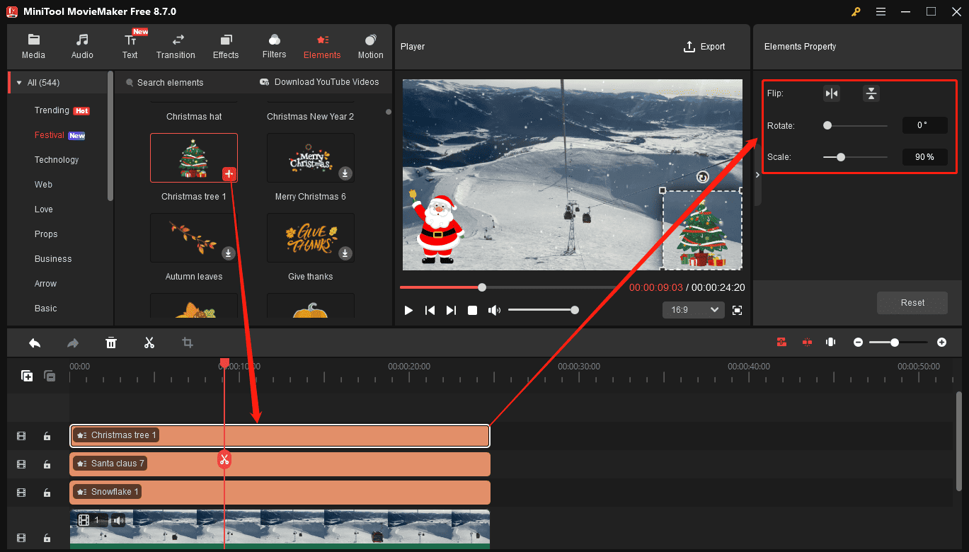
Task: Collapse the All (544) category
Action: [x=19, y=83]
